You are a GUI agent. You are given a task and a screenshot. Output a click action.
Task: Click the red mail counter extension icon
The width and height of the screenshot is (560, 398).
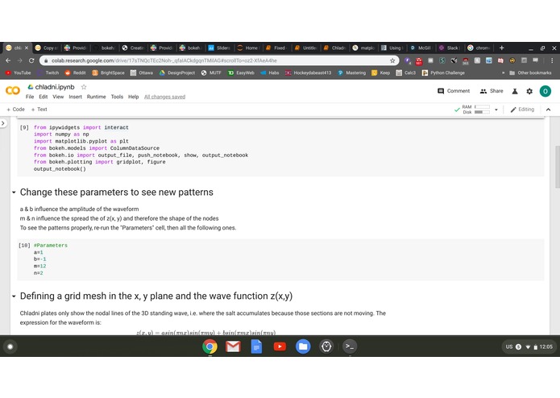tap(418, 61)
